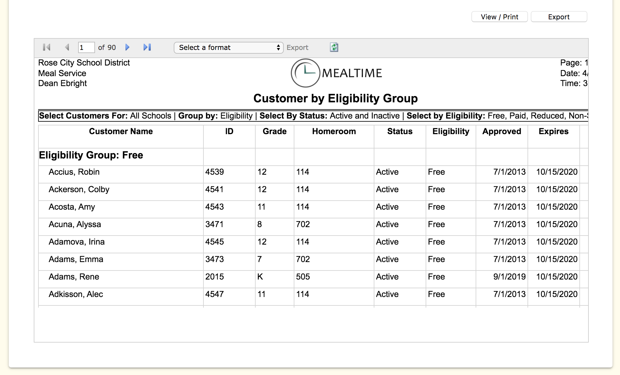Click the Mealtime clock logo

click(x=305, y=73)
